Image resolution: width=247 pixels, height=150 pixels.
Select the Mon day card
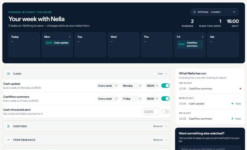point(57,45)
